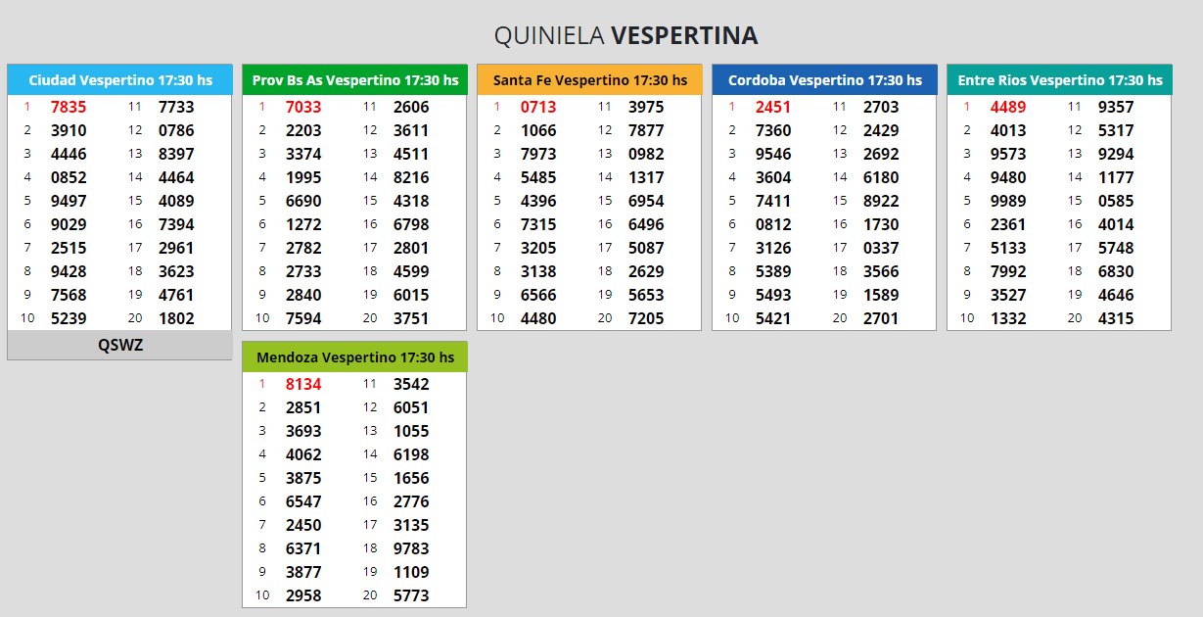Viewport: 1203px width, 617px height.
Task: Click red first-prize number 2451 in Cordoba
Action: (773, 107)
